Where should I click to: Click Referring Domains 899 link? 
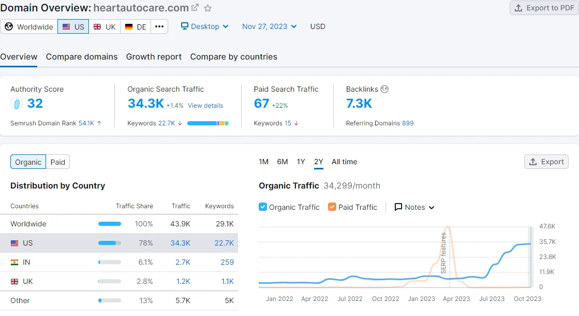coord(408,123)
